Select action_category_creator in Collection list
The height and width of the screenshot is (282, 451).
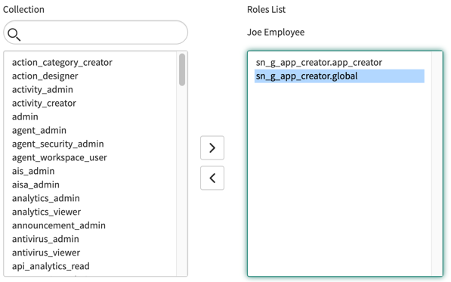click(62, 63)
